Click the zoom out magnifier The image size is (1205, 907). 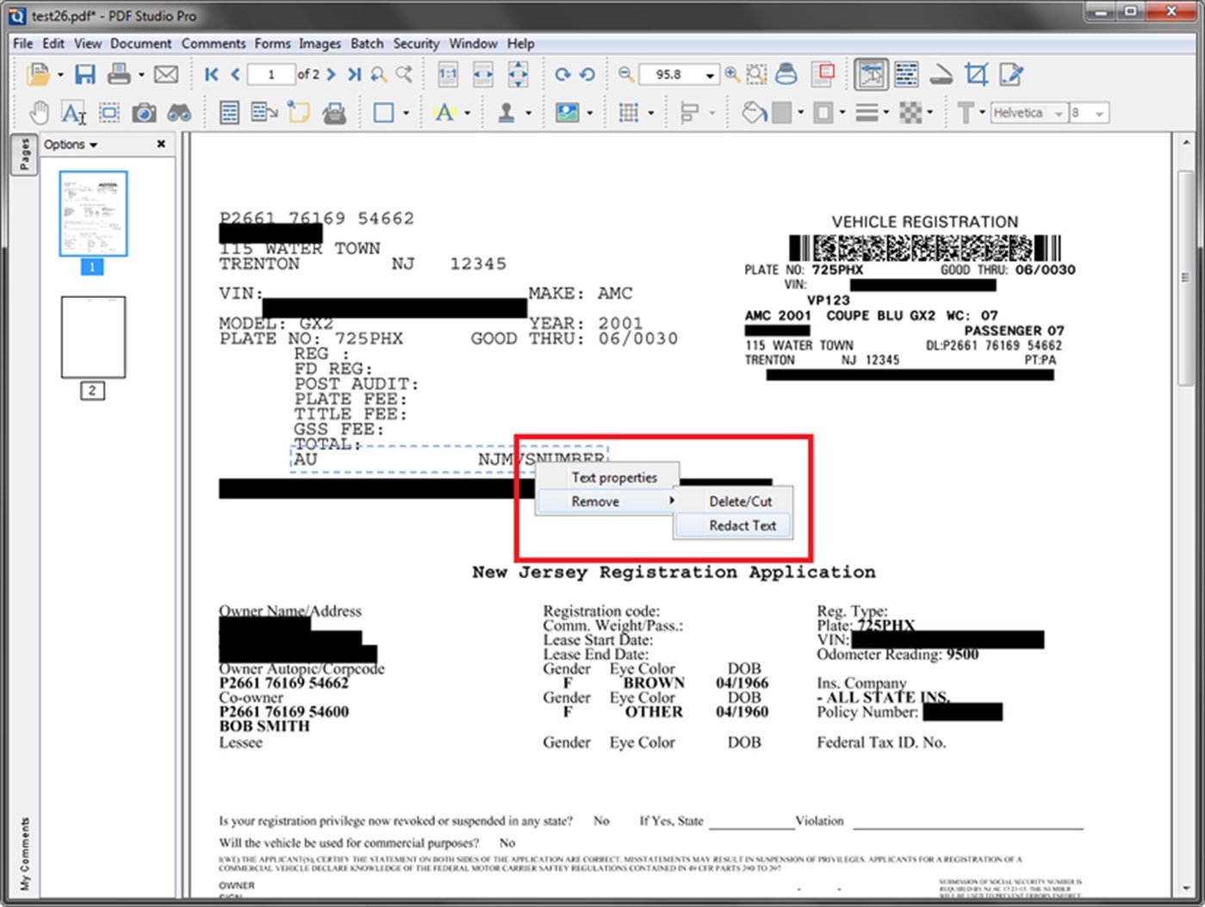point(626,75)
